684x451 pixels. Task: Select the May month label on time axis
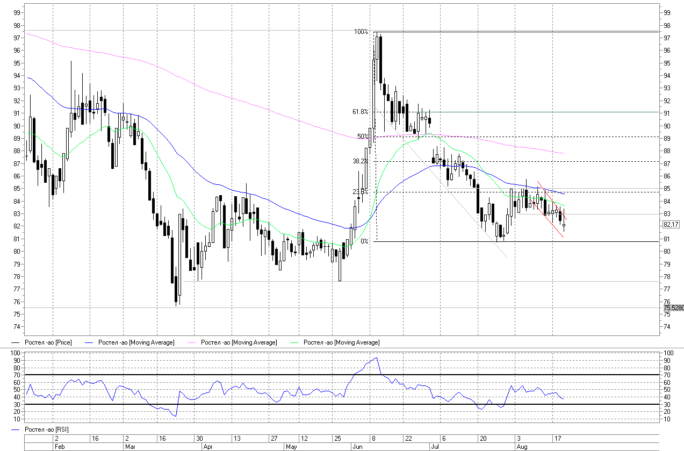(x=291, y=447)
